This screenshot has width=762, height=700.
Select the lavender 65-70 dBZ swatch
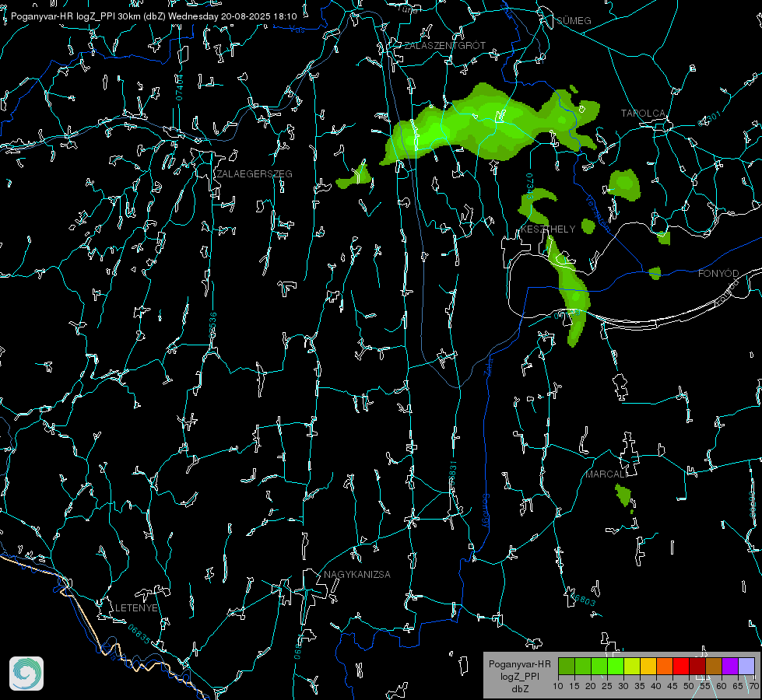(x=746, y=667)
